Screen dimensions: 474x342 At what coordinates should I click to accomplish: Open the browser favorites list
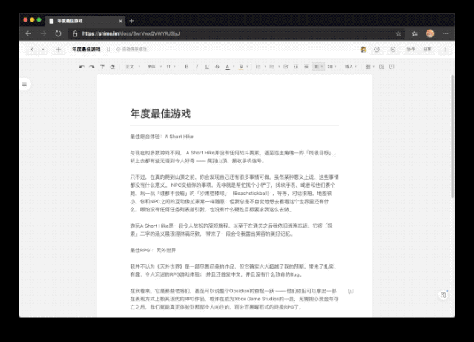(415, 33)
